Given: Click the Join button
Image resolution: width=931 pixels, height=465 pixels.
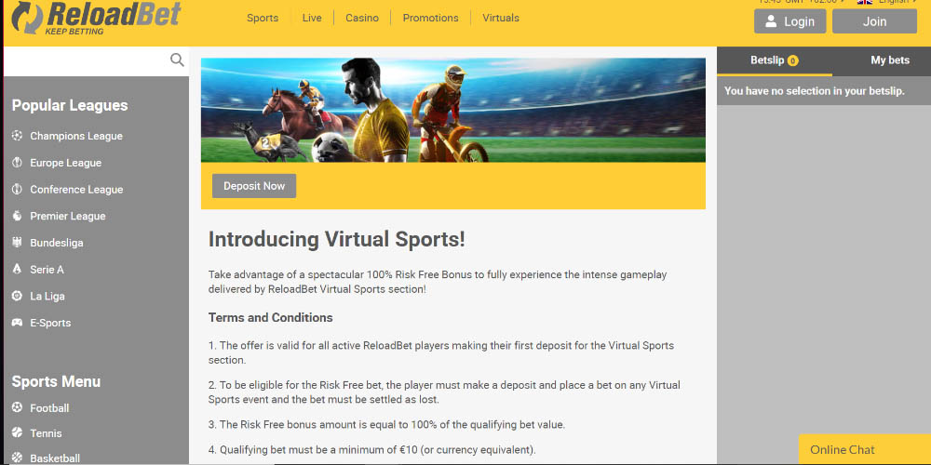Looking at the screenshot, I should [874, 21].
